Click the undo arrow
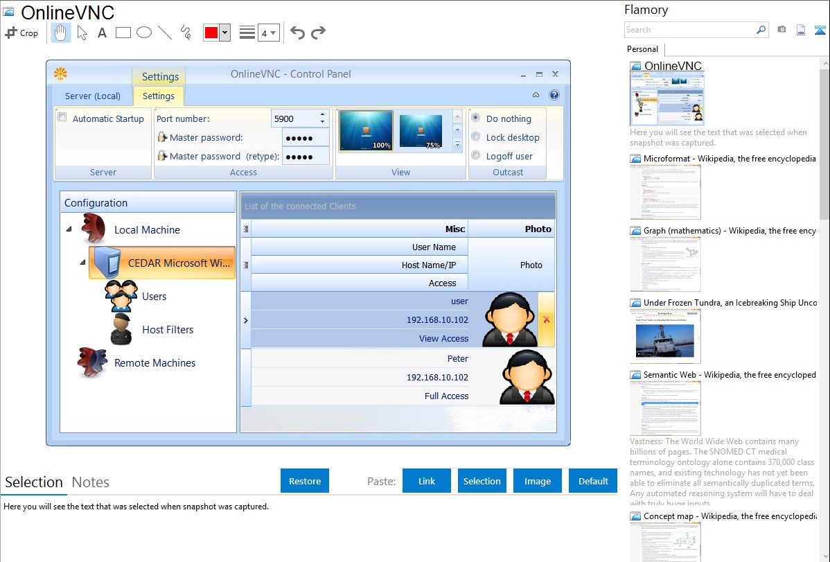Screen dimensions: 830x562 pos(297,33)
